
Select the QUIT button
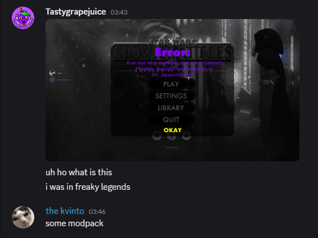[x=171, y=119]
